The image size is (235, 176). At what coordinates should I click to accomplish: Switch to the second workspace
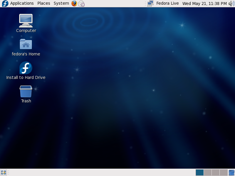[x=207, y=172]
